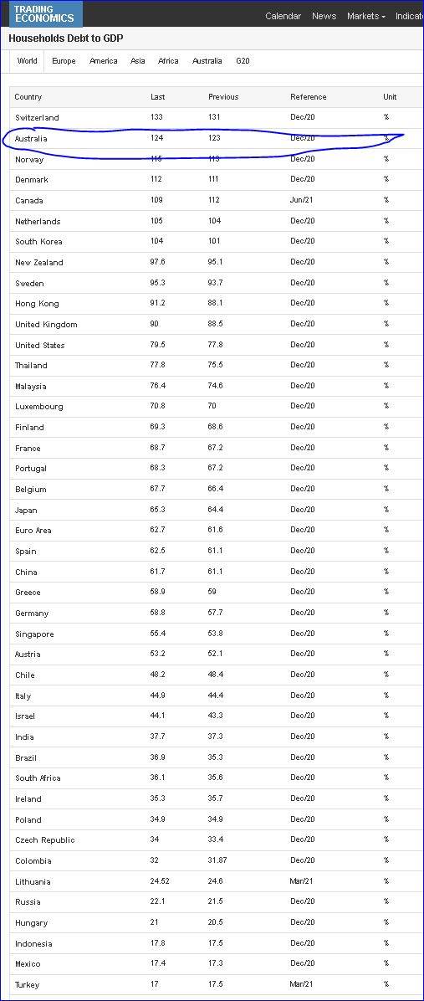Open the Euro Area link
The image size is (424, 1001).
pyautogui.click(x=33, y=531)
